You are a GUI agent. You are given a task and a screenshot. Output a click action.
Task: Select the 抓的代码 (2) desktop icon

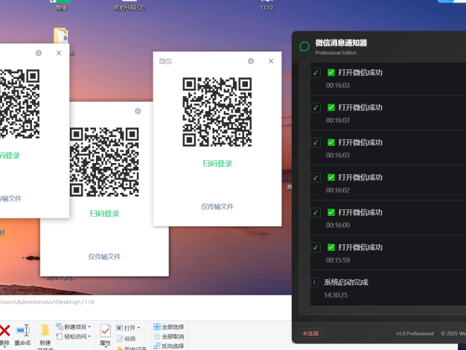[130, 5]
